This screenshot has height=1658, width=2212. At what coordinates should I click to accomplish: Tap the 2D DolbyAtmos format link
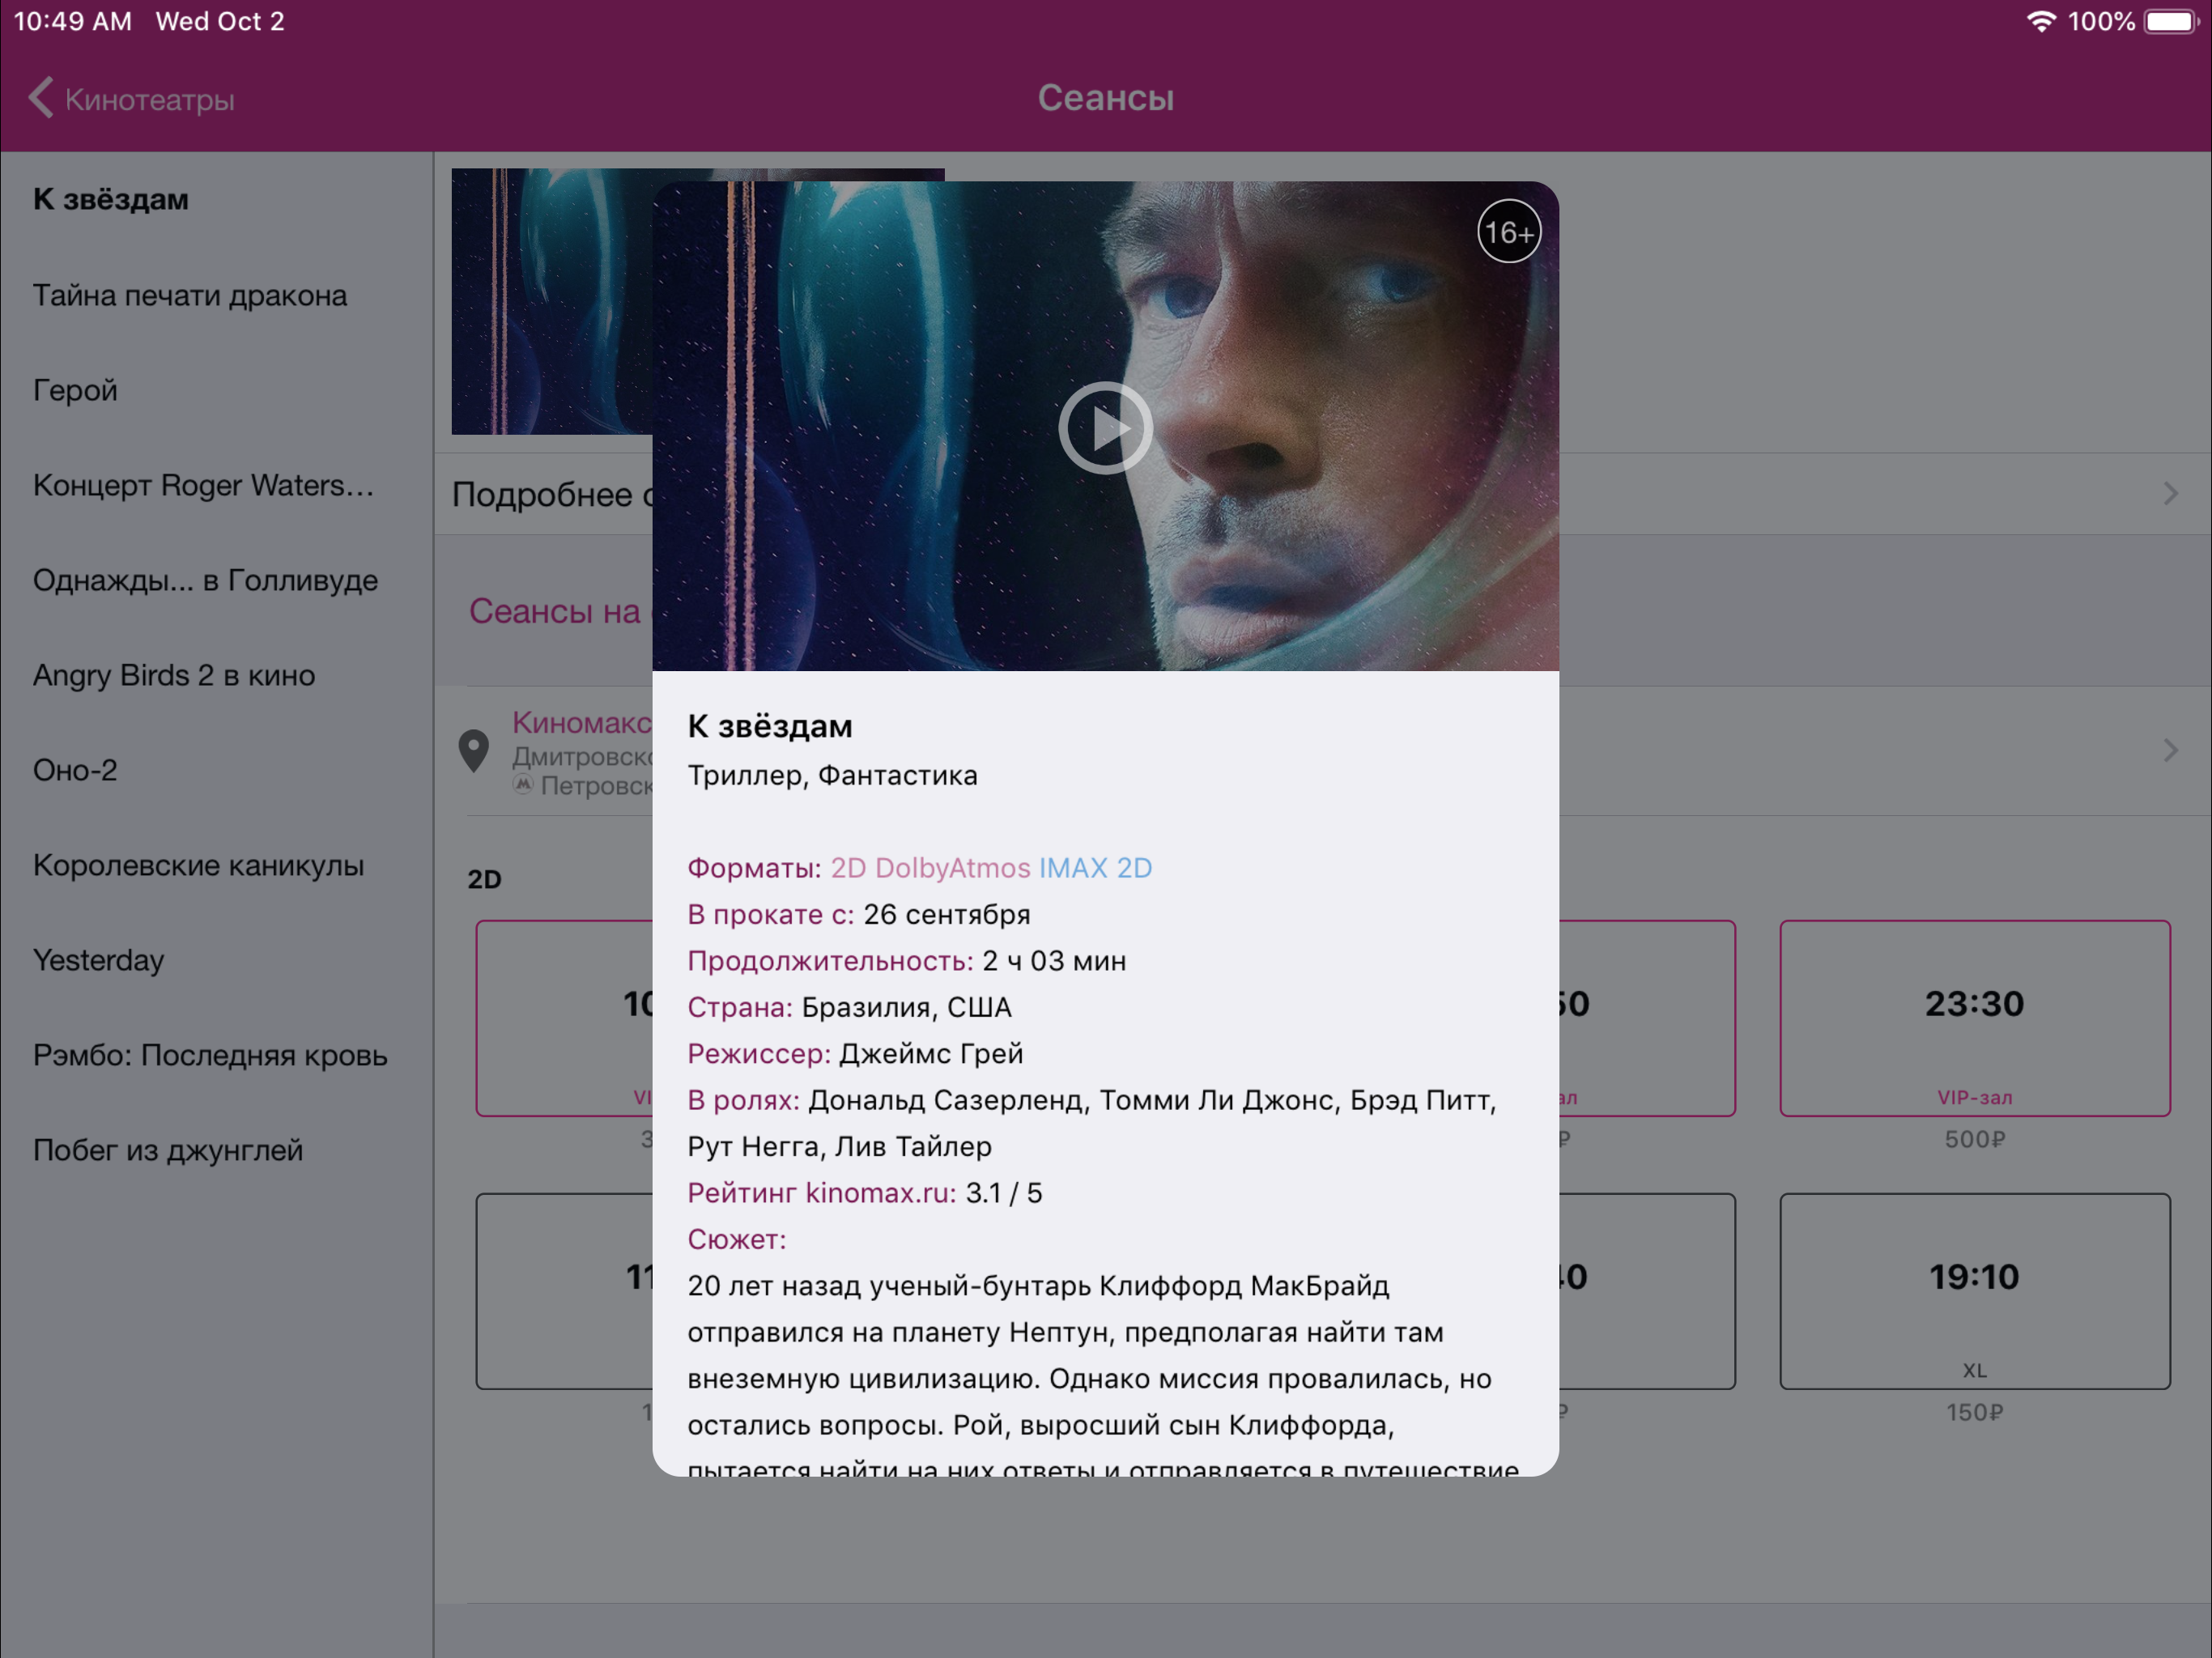(x=930, y=868)
